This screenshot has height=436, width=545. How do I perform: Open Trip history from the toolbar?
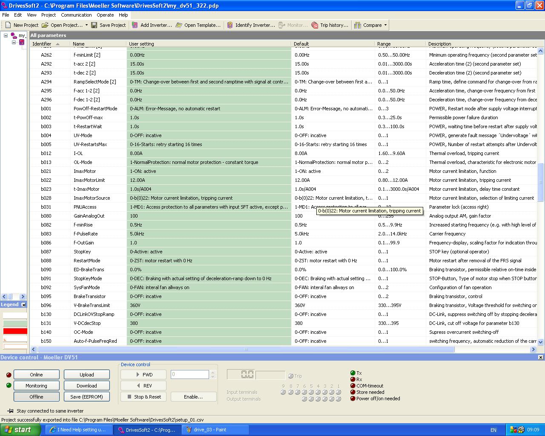point(315,25)
